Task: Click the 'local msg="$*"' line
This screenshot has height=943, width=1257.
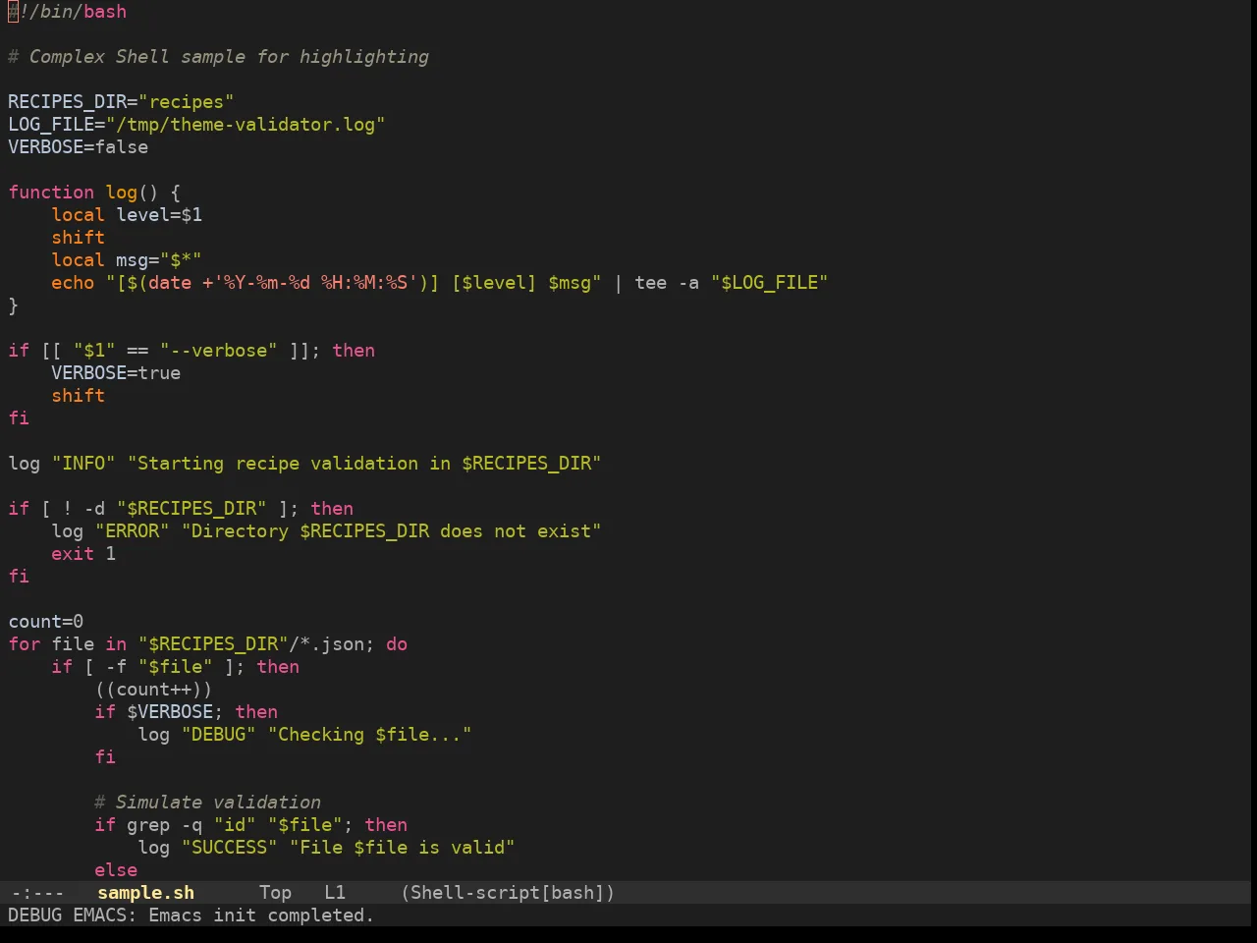Action: pos(127,260)
